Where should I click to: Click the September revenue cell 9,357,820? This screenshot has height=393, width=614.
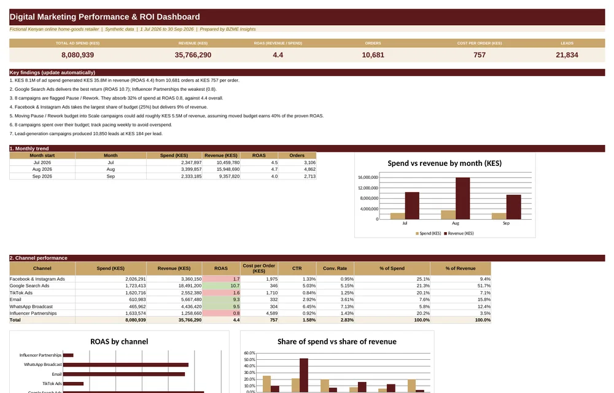click(222, 176)
